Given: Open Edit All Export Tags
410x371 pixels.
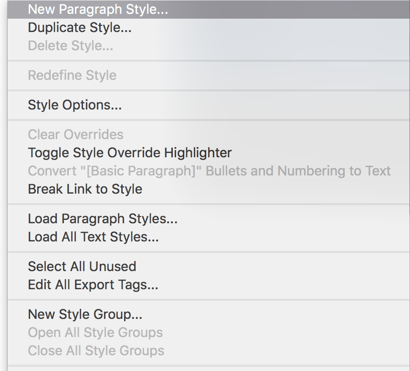Looking at the screenshot, I should [x=93, y=285].
